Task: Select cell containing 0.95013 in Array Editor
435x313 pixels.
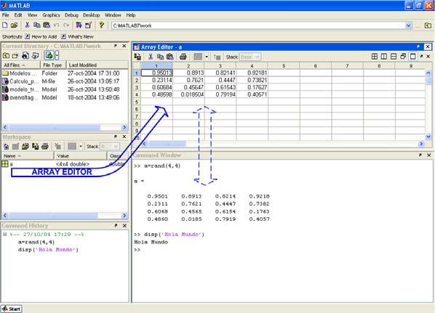Action: (x=156, y=73)
